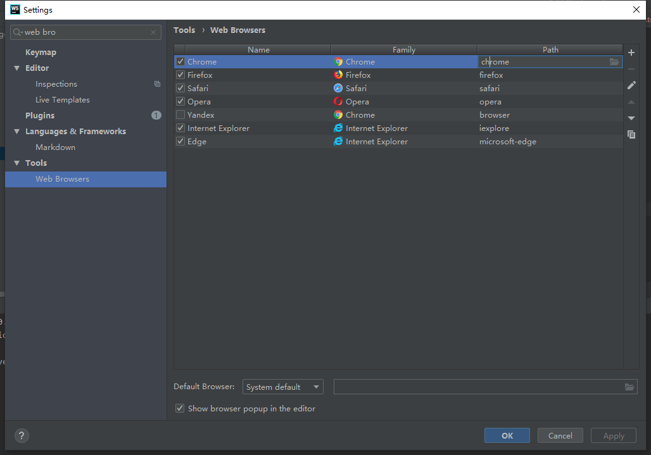651x455 pixels.
Task: Click the OK button
Action: pyautogui.click(x=507, y=435)
